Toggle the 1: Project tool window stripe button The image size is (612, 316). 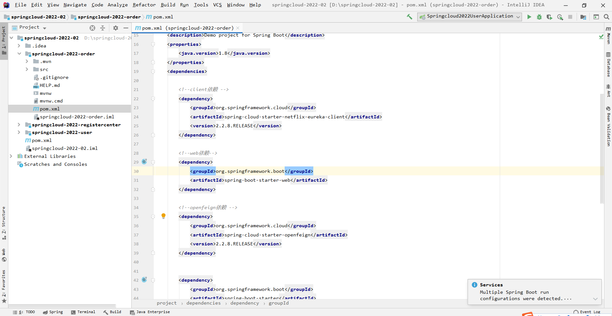click(4, 41)
